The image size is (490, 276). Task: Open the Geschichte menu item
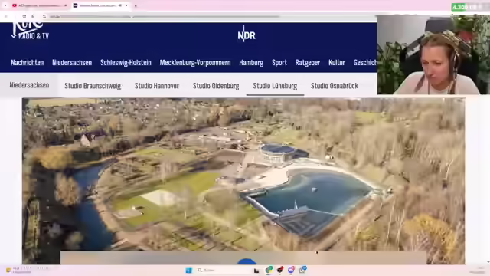365,63
